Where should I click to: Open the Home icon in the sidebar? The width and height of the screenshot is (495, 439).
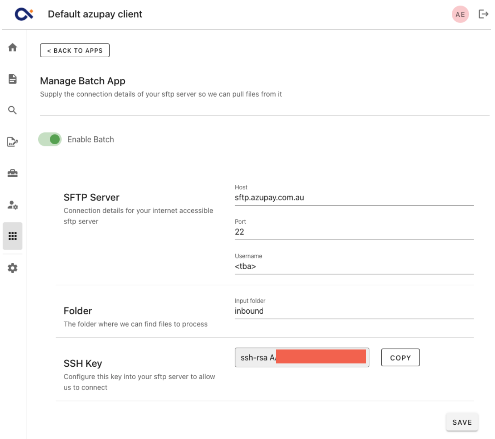click(13, 47)
